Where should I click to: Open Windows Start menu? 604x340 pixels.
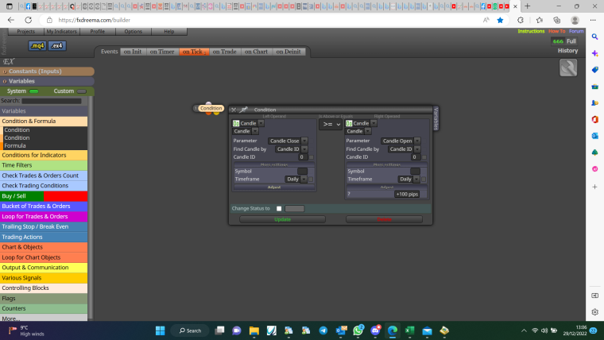point(161,330)
